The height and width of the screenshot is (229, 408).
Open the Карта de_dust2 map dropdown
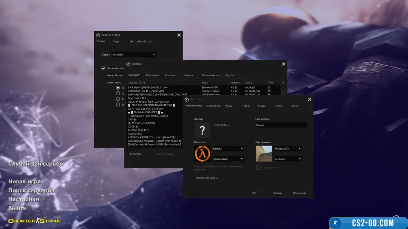[x=134, y=55]
